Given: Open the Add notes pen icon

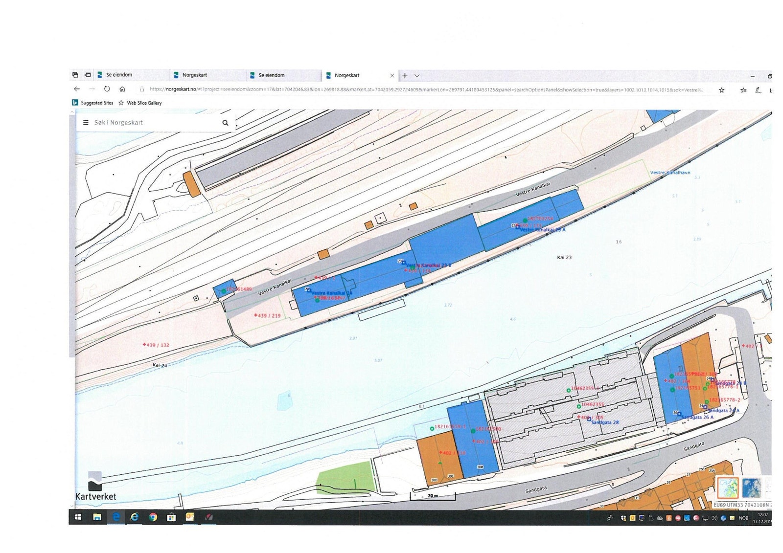Looking at the screenshot, I should [758, 90].
